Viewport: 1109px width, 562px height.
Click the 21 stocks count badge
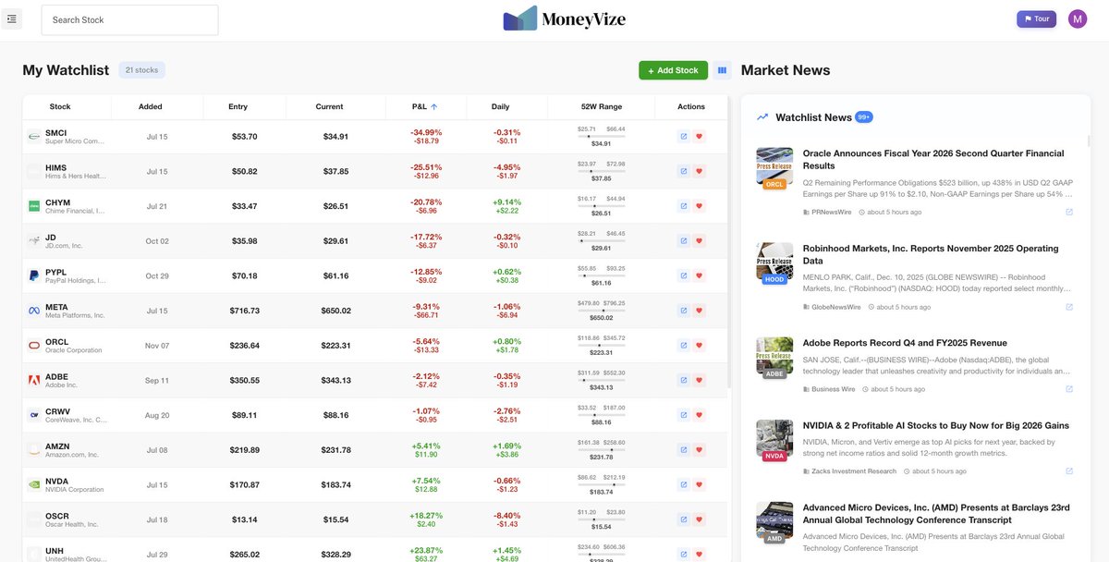[141, 70]
